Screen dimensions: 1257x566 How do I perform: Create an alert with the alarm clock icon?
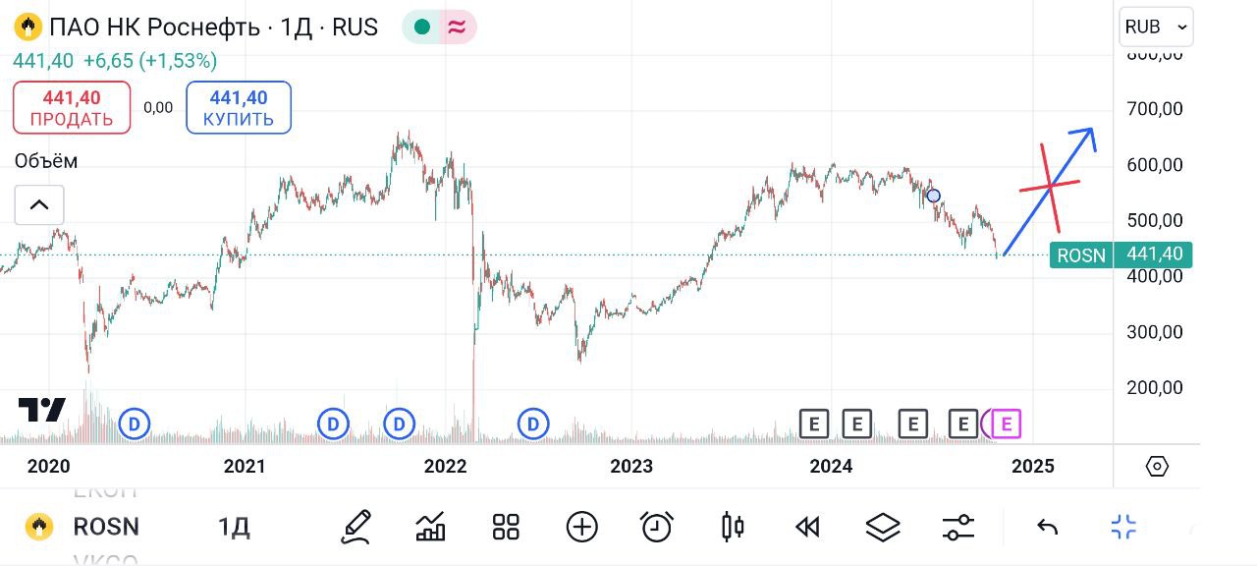[x=656, y=528]
